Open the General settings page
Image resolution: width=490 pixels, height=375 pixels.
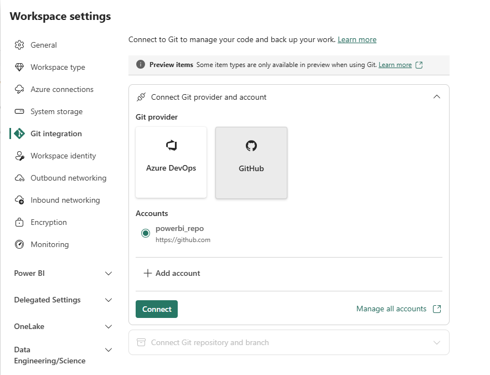[44, 45]
